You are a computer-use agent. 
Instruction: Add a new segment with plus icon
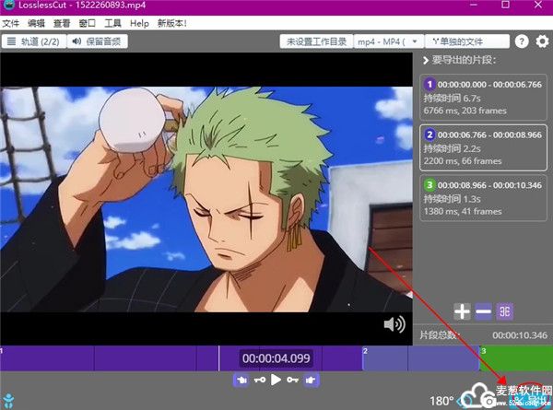(462, 311)
